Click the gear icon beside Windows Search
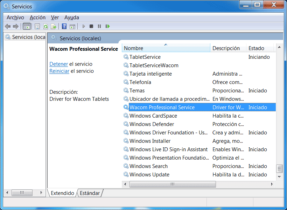The width and height of the screenshot is (287, 210). (126, 166)
